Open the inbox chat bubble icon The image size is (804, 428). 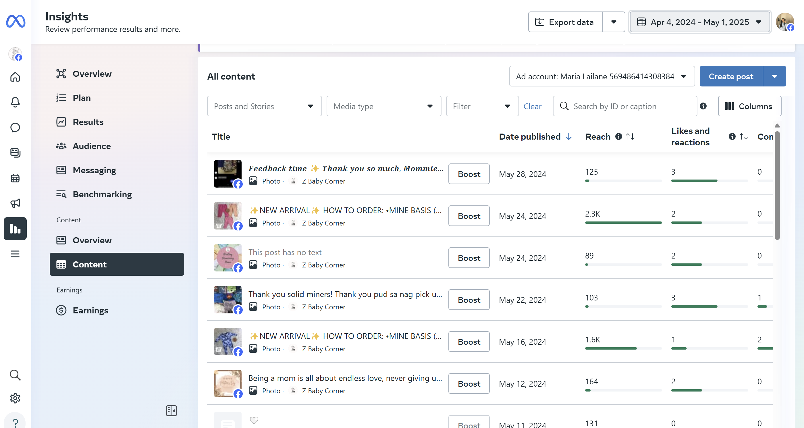[x=15, y=127]
